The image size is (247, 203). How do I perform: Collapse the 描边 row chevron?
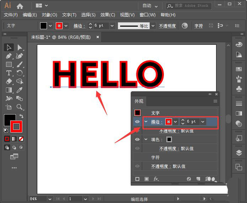click(146, 122)
